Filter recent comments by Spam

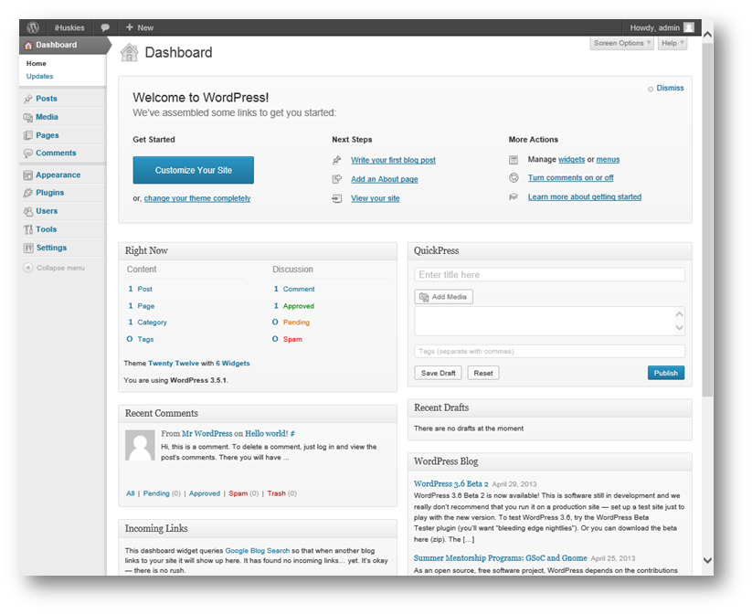238,493
